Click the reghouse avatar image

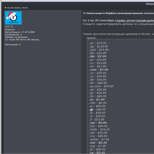(13, 18)
